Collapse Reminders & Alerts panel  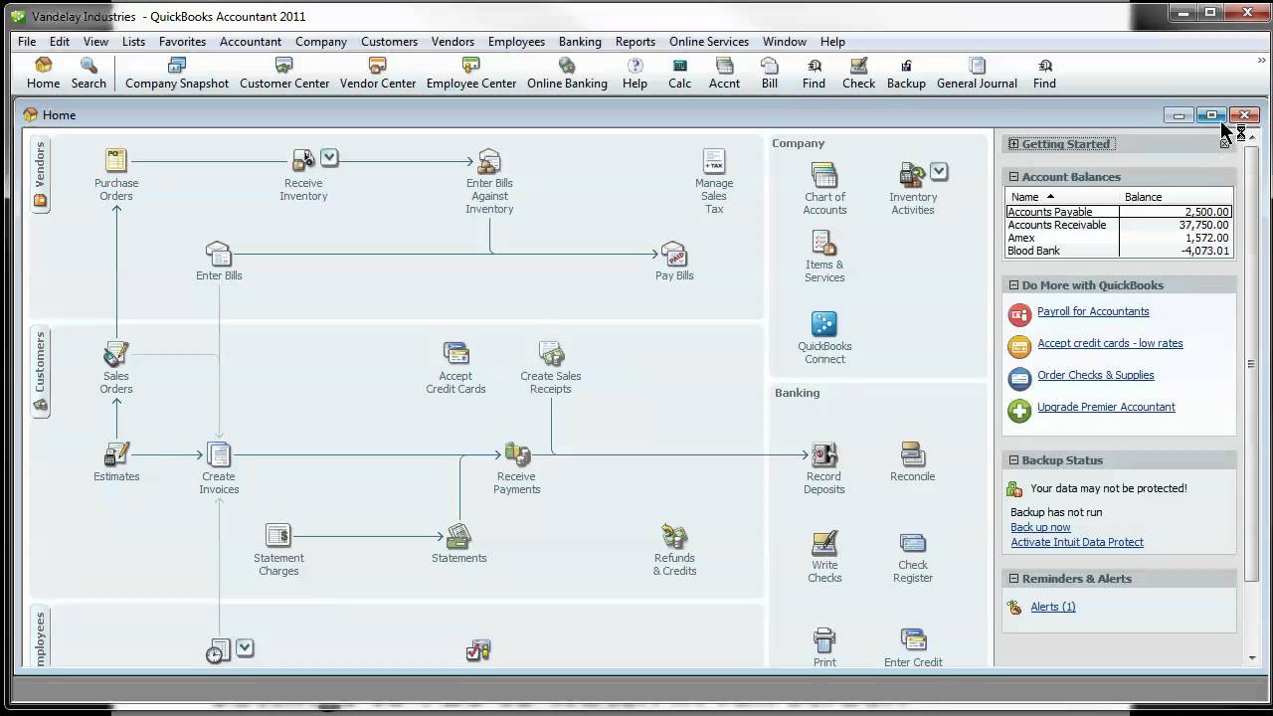pyautogui.click(x=1013, y=579)
